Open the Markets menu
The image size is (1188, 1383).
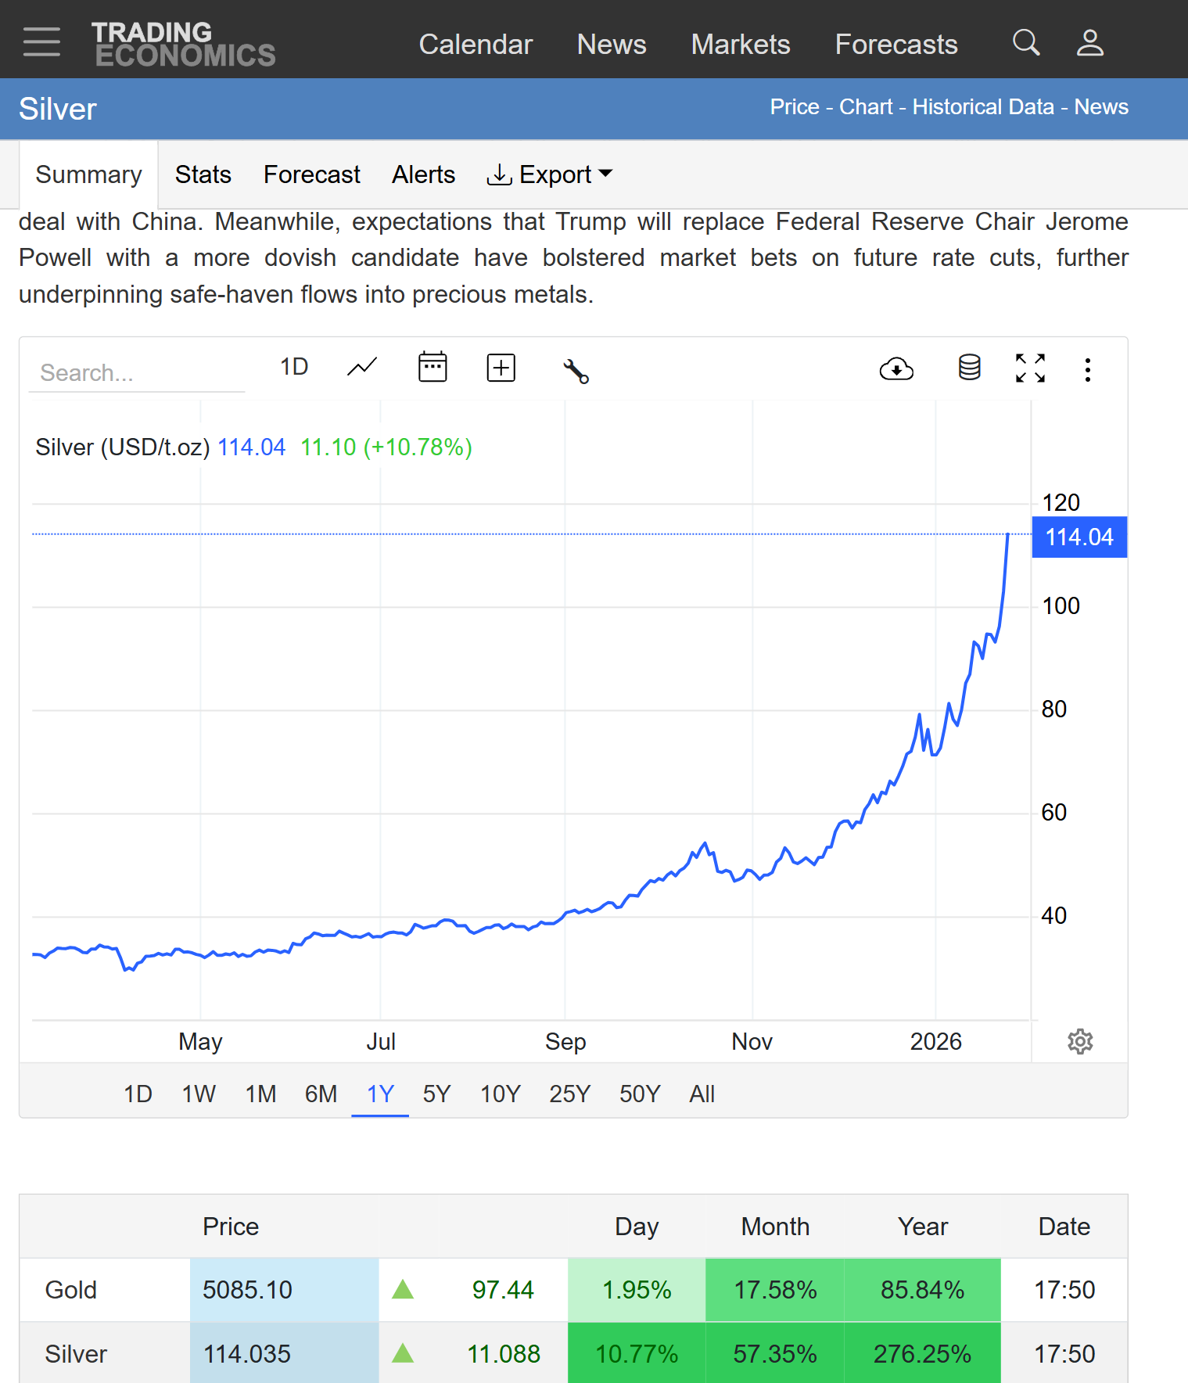click(x=741, y=45)
